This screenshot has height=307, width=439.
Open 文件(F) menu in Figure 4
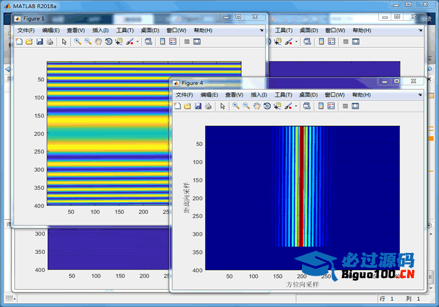184,95
